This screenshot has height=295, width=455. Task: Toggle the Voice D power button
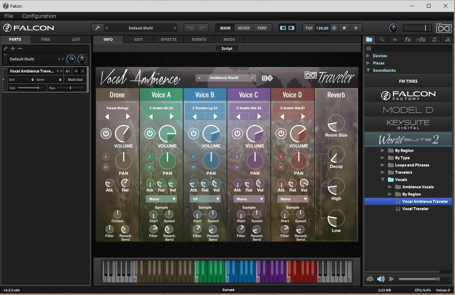[x=281, y=133]
